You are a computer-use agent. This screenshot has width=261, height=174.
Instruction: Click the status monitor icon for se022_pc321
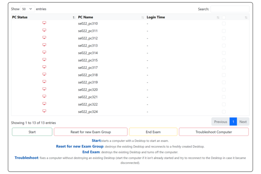pyautogui.click(x=44, y=96)
